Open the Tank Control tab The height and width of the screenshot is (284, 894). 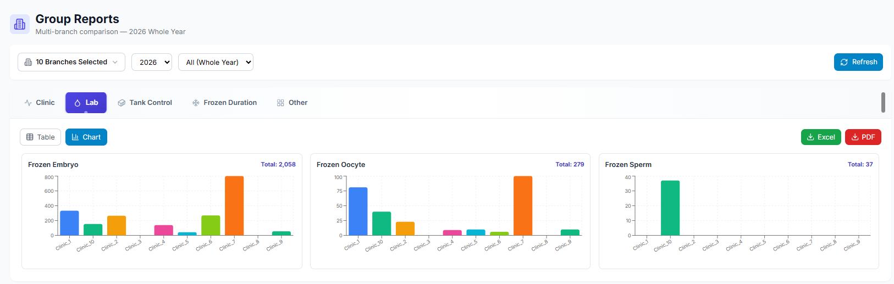(x=145, y=103)
